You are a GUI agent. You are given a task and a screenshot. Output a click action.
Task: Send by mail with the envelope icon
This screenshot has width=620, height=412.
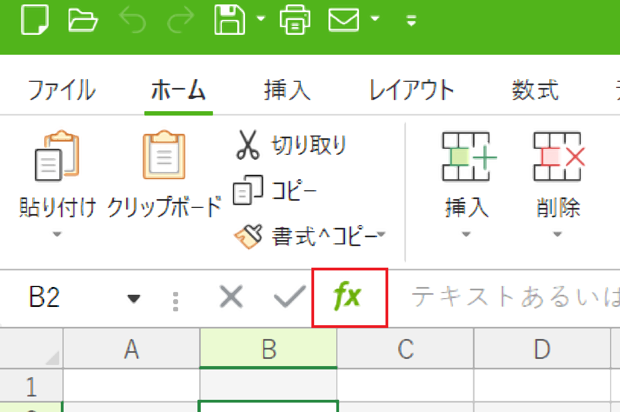[x=346, y=20]
